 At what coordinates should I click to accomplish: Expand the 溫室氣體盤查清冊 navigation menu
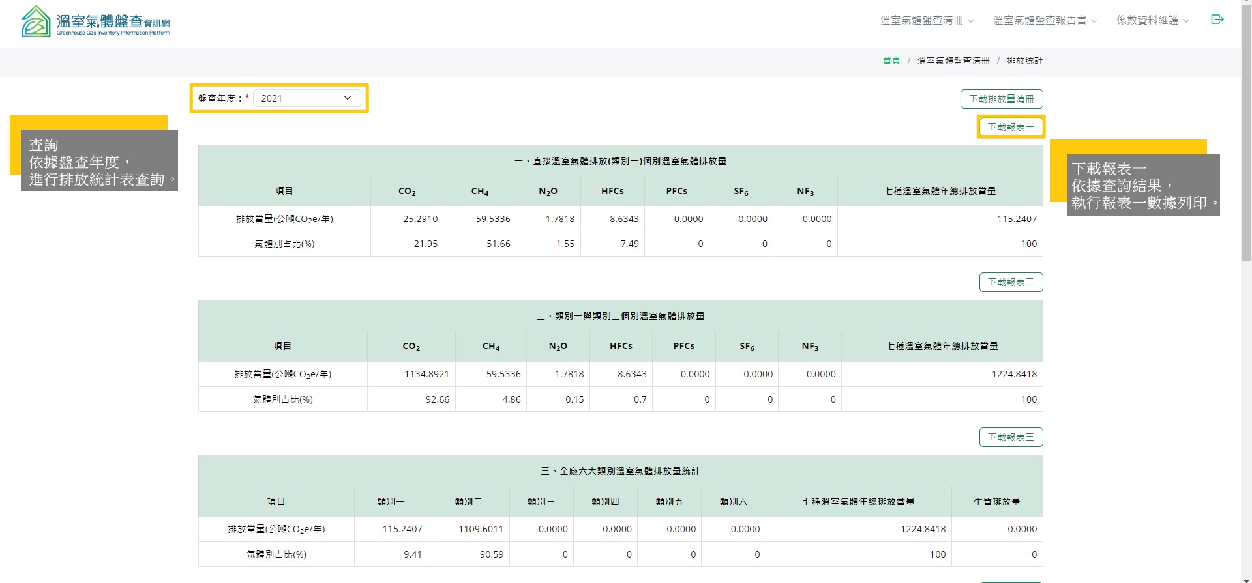(927, 21)
